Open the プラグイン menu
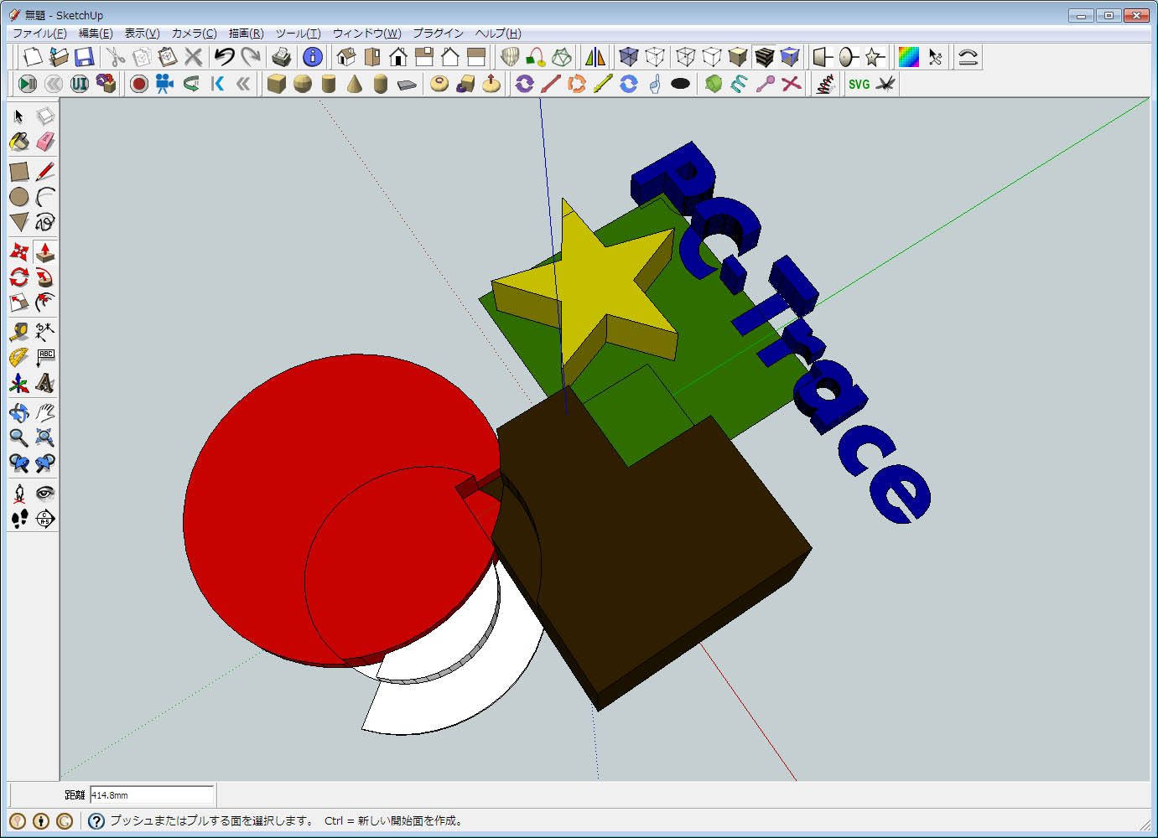This screenshot has height=838, width=1158. coord(438,34)
